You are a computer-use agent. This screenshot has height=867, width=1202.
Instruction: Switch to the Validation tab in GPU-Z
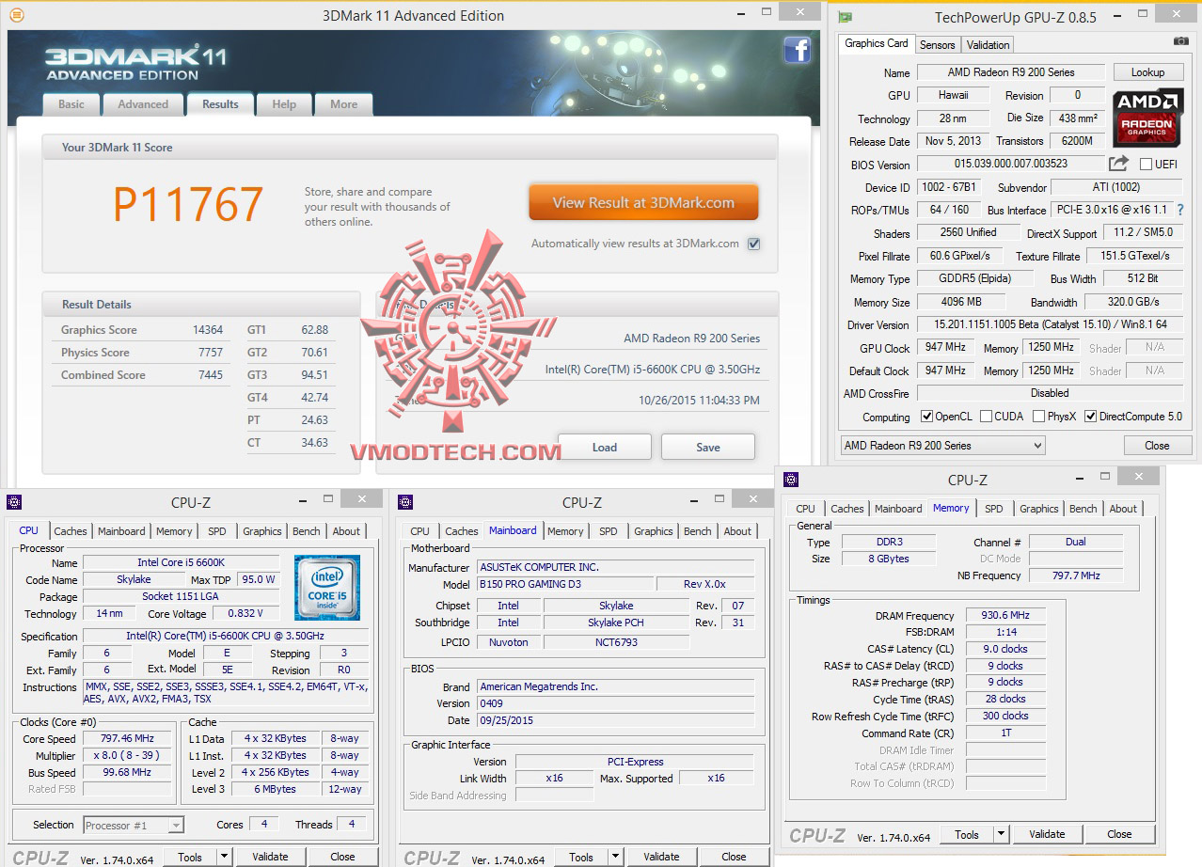988,44
